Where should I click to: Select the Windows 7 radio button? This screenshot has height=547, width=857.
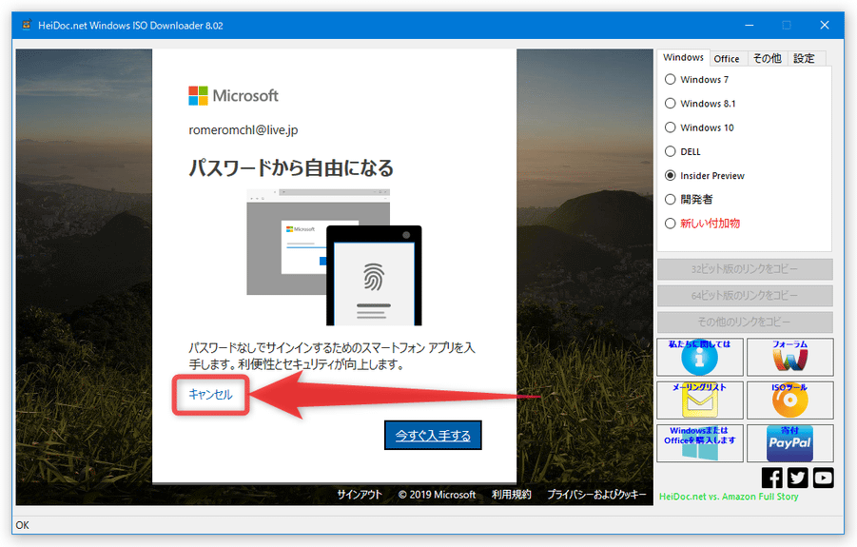670,79
